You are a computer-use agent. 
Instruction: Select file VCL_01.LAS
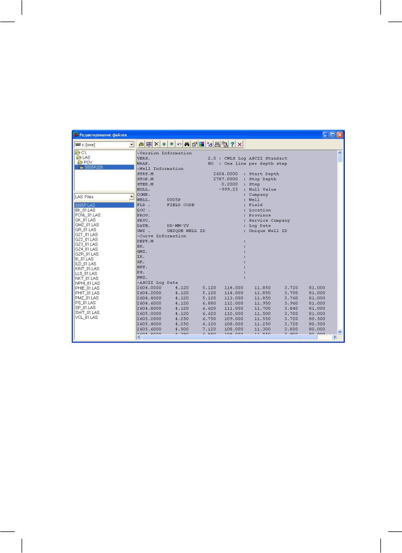(x=86, y=318)
